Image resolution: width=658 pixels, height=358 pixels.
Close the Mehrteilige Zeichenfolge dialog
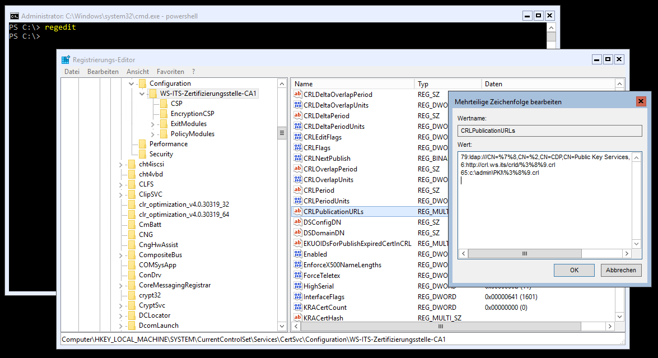641,101
